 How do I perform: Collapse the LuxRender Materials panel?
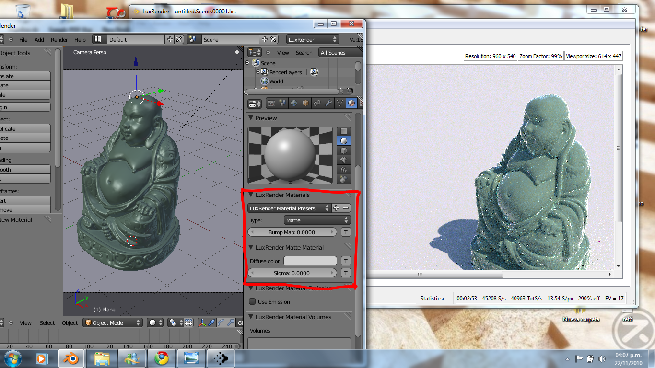251,195
